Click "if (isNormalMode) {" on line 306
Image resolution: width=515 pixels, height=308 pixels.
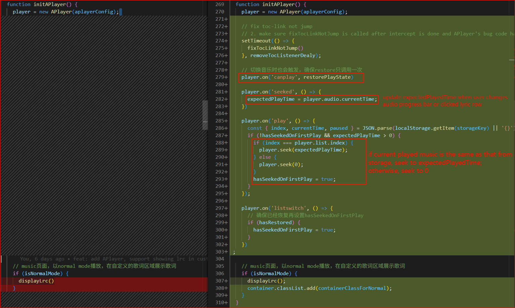[x=269, y=274]
